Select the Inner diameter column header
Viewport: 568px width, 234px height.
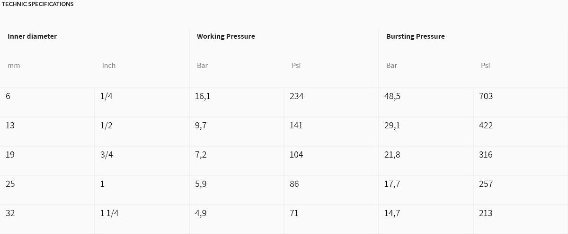point(32,36)
